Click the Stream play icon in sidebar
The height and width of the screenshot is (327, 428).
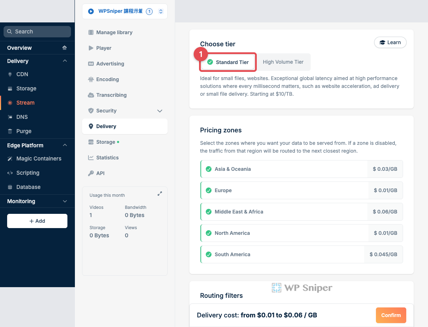(10, 103)
